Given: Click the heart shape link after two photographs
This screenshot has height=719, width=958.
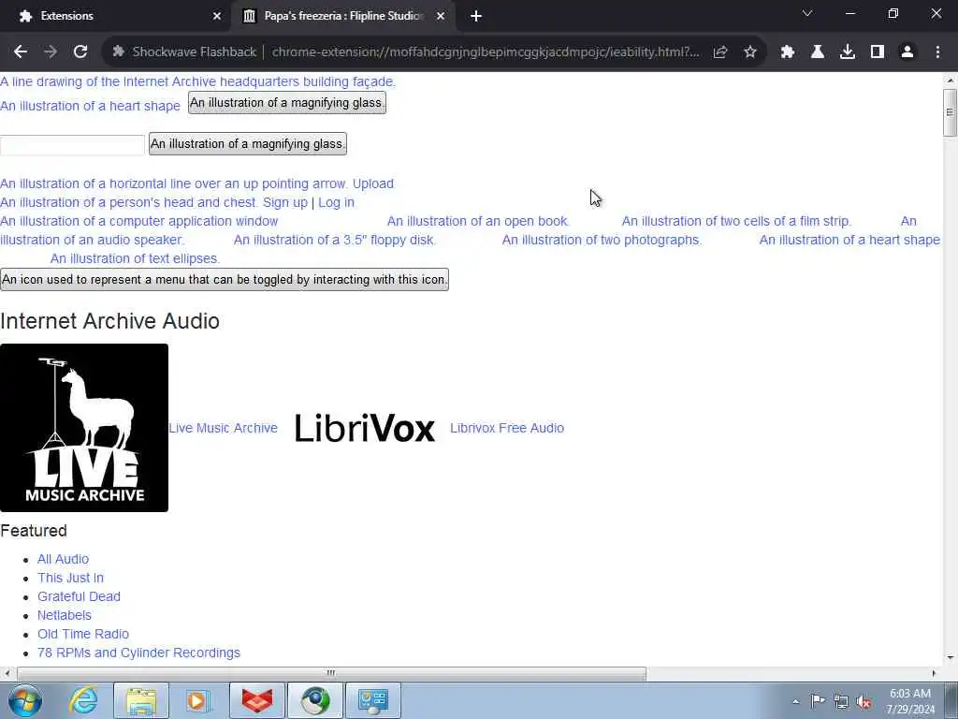Looking at the screenshot, I should tap(849, 240).
